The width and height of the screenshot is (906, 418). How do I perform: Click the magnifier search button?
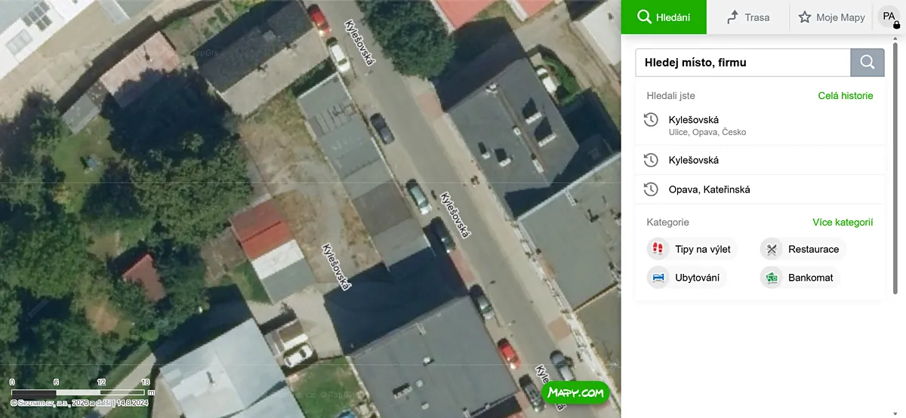867,63
